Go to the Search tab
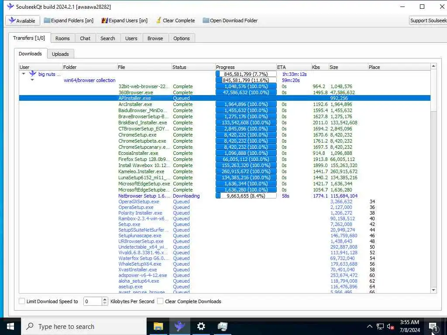 coord(107,38)
